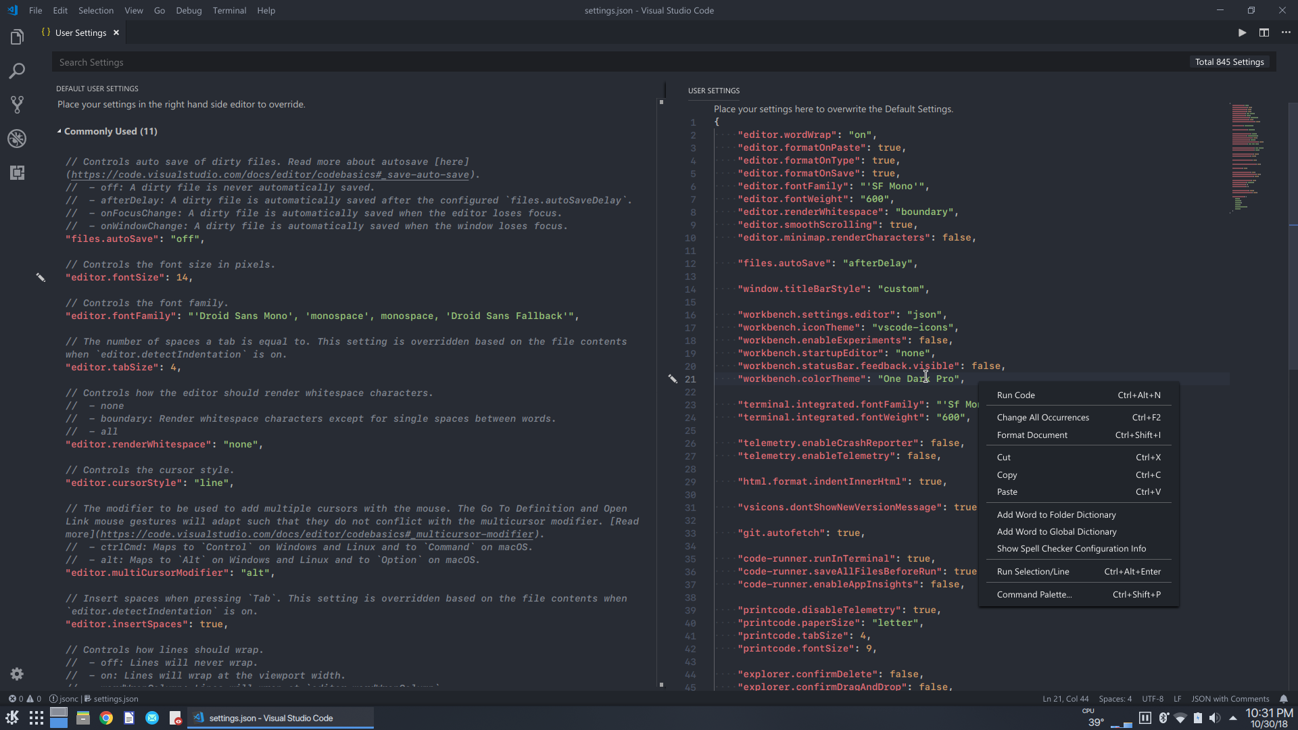Open the Manage gear icon
The image size is (1298, 730).
pyautogui.click(x=16, y=674)
